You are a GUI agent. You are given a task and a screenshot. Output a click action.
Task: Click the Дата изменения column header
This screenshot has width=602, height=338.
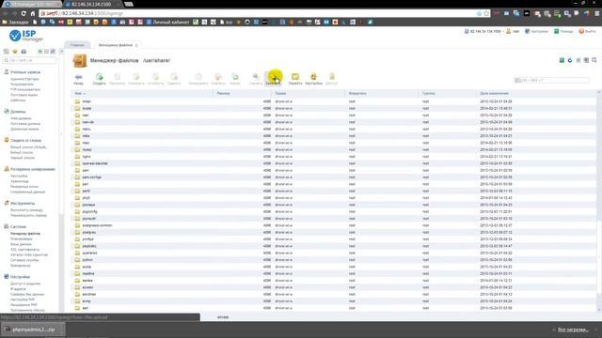[494, 94]
